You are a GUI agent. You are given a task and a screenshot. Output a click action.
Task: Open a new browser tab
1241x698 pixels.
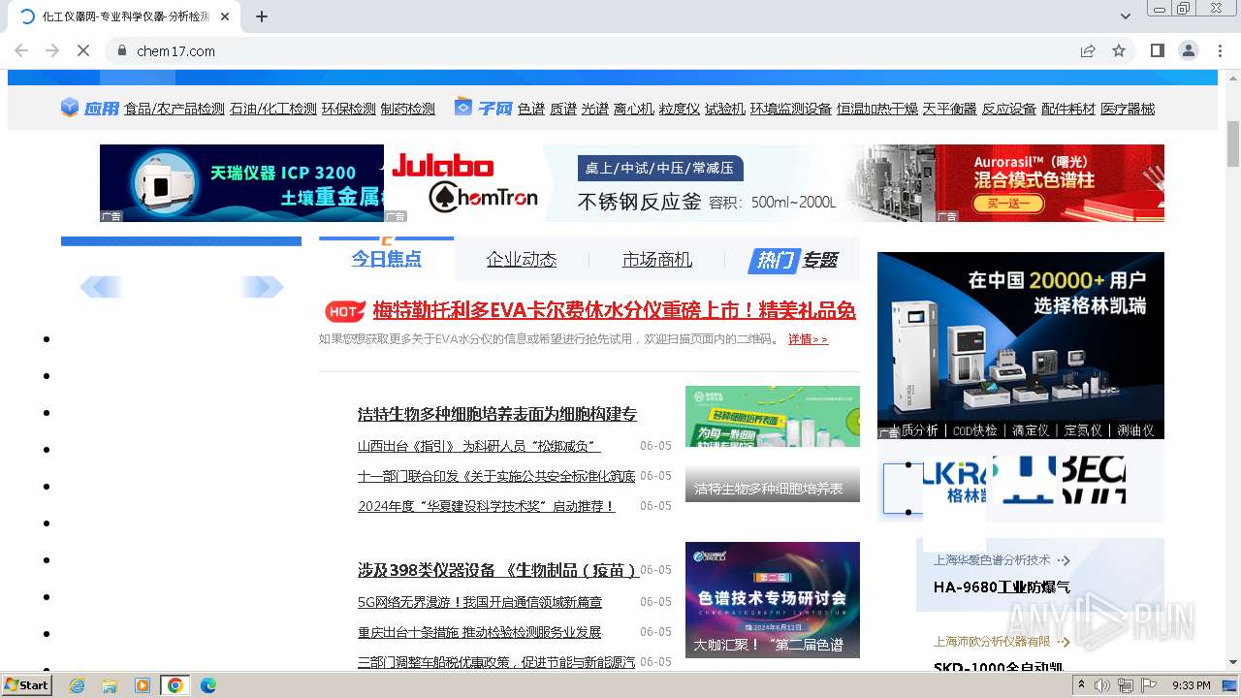click(261, 16)
